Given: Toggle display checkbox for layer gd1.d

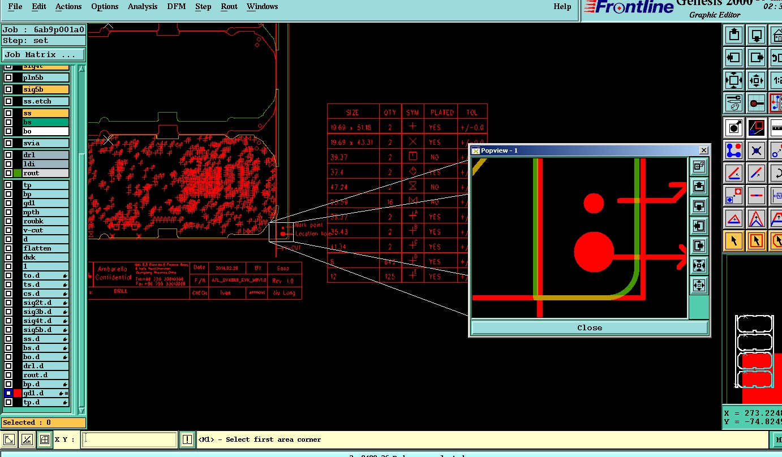Looking at the screenshot, I should [8, 393].
